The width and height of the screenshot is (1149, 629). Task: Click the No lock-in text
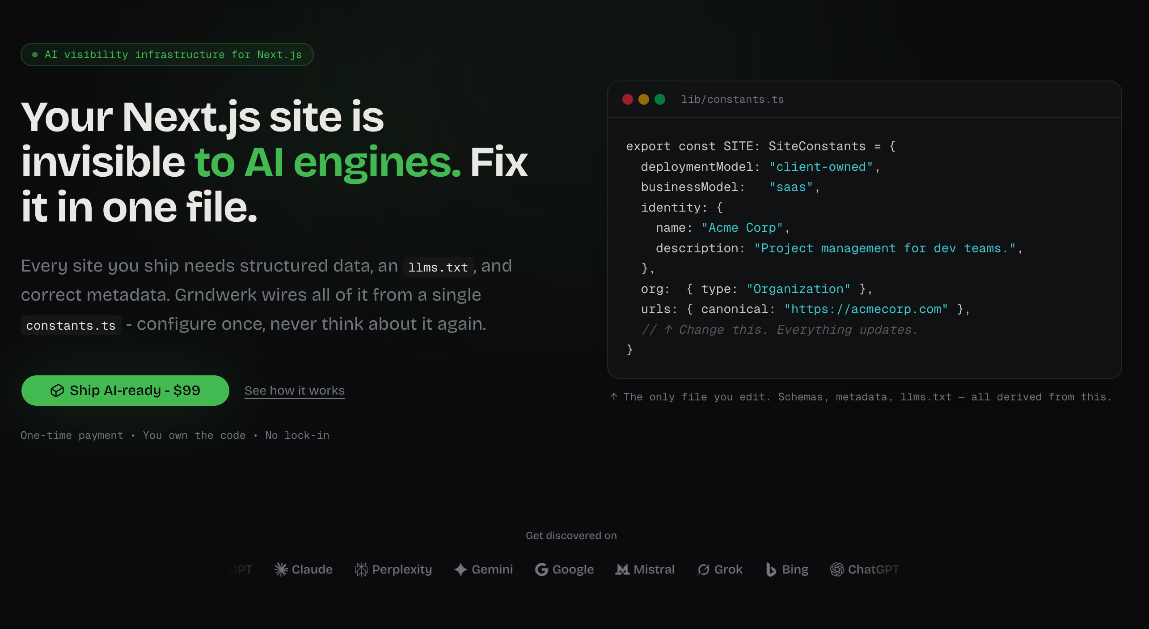297,435
